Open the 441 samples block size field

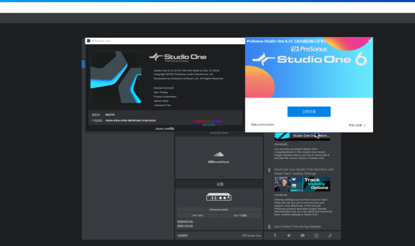240,215
